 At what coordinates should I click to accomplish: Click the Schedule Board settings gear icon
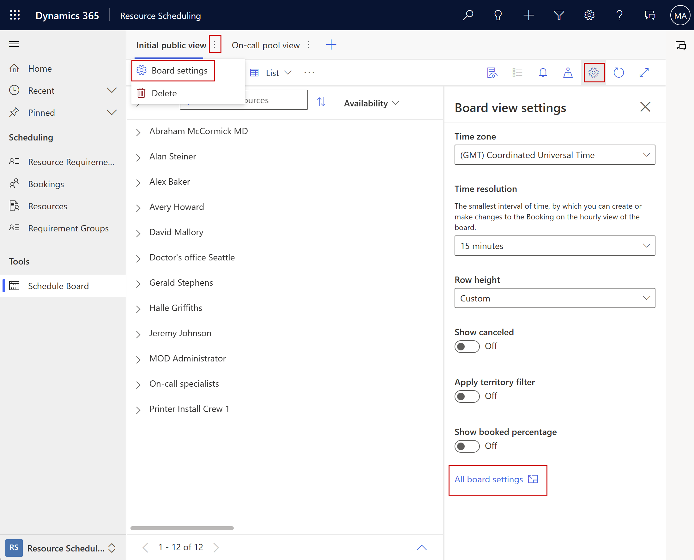click(x=593, y=73)
